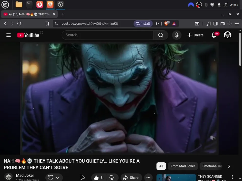242x181 pixels.
Task: Install the YouTube app
Action: 143,24
